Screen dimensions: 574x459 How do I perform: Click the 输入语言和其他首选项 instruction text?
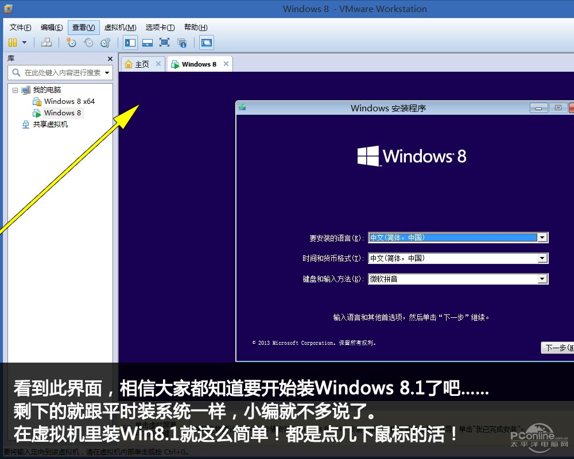(x=411, y=317)
